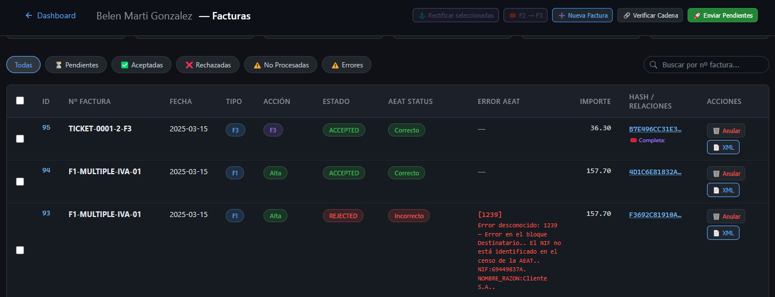Select the Todas filter tab
This screenshot has height=297, width=775.
click(23, 65)
